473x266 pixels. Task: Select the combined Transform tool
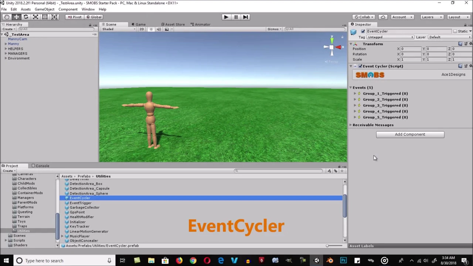coord(54,17)
